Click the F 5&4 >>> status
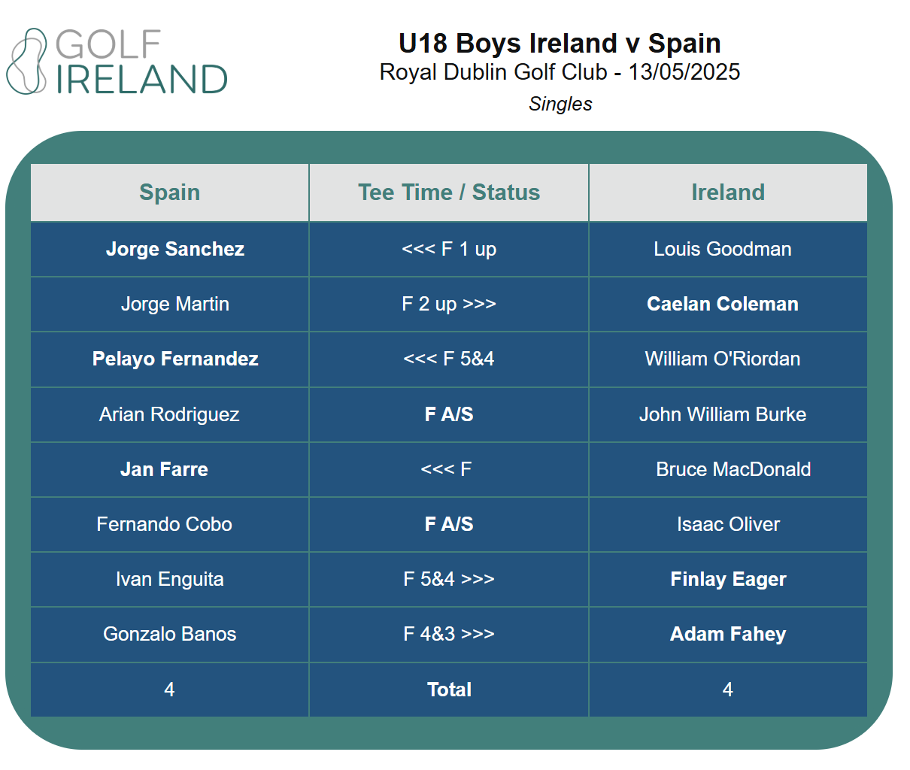The width and height of the screenshot is (910, 770). coord(449,579)
